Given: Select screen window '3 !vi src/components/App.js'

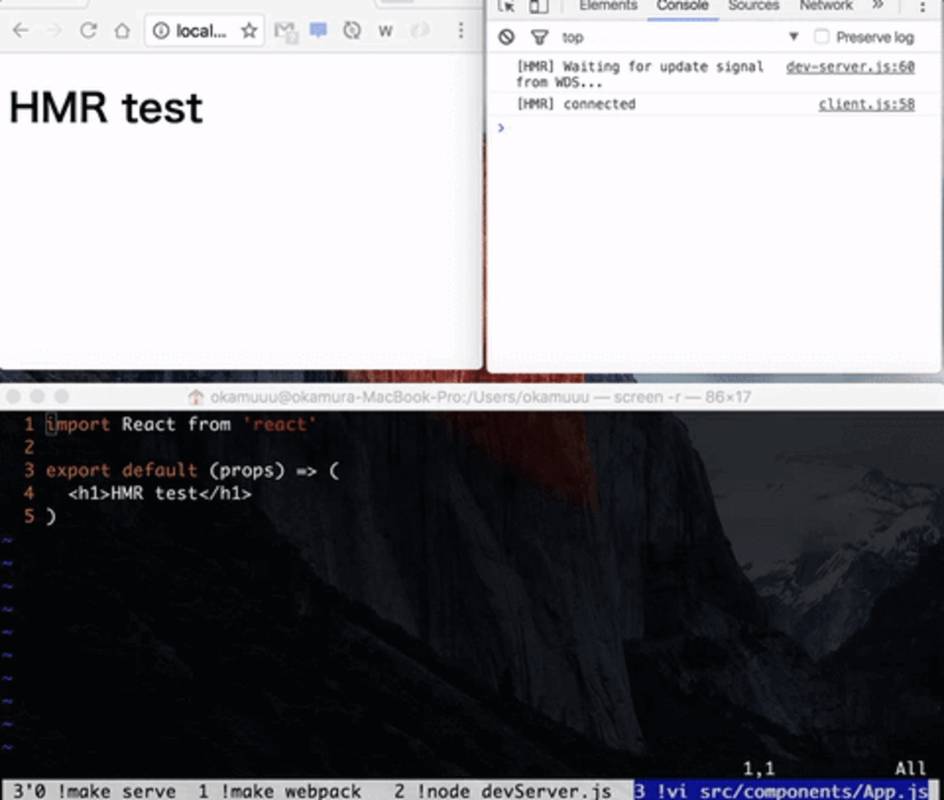Looking at the screenshot, I should tap(781, 791).
